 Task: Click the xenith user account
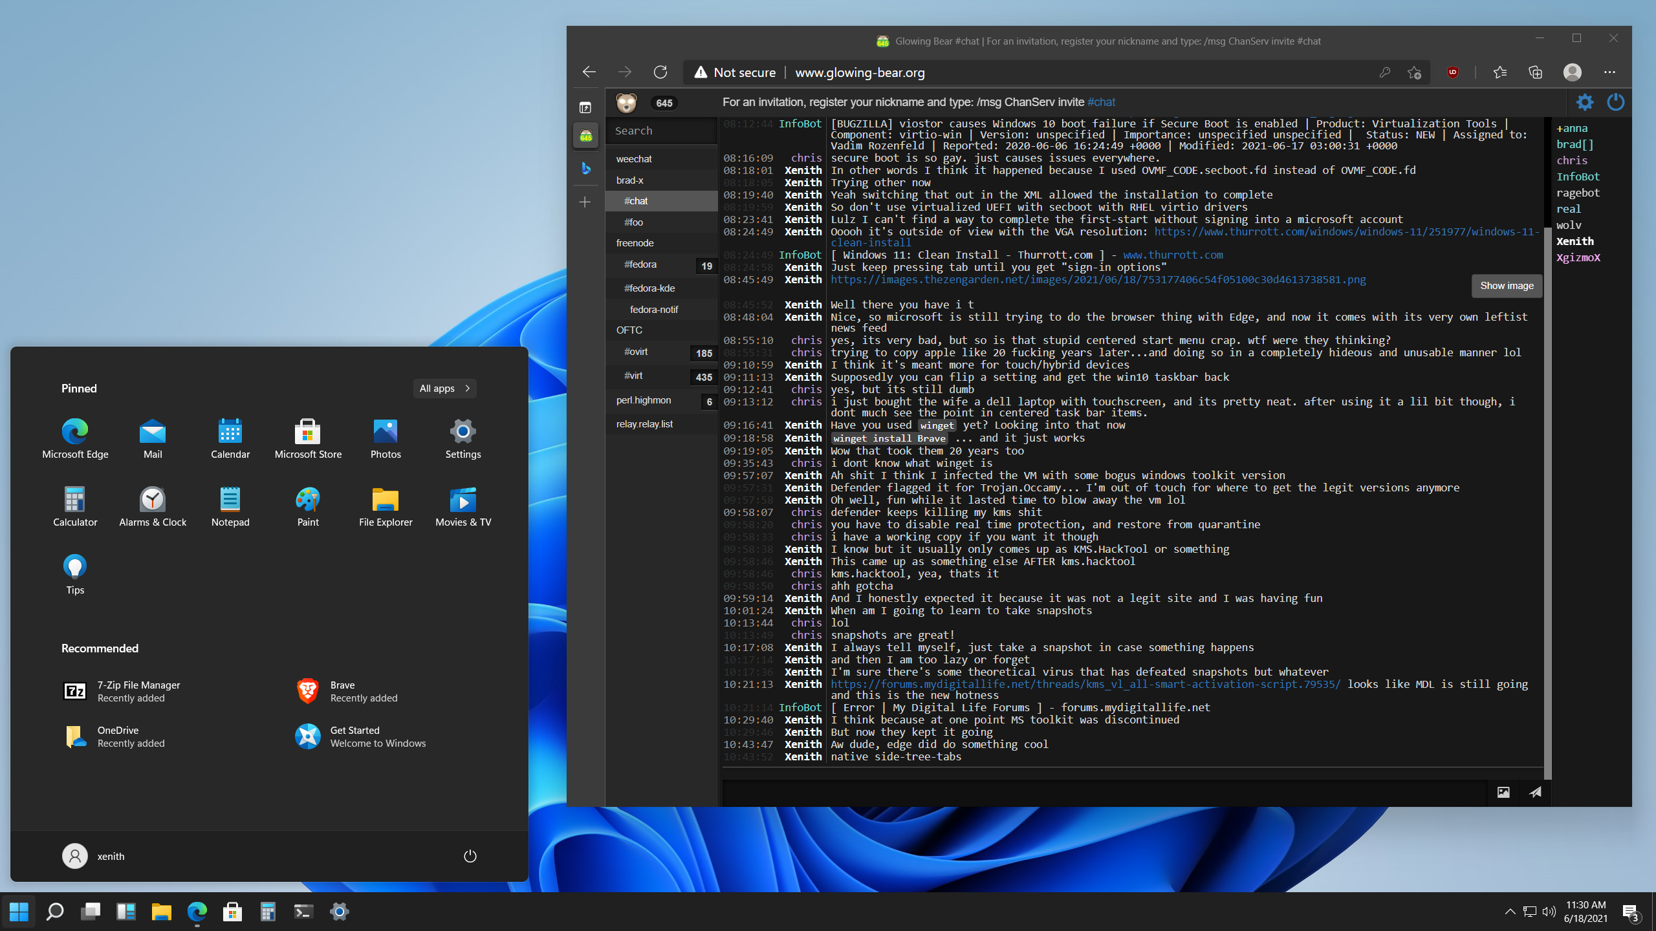[94, 856]
